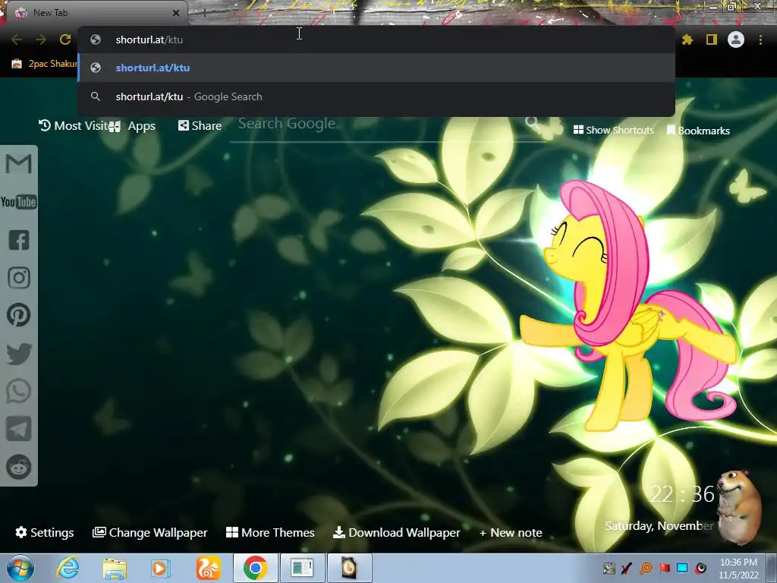This screenshot has height=583, width=777.
Task: Open WhatsApp shortcut in sidebar
Action: click(x=18, y=392)
